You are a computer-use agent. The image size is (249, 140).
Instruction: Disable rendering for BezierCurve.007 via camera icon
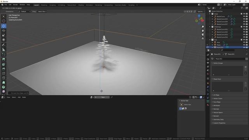pyautogui.click(x=247, y=24)
